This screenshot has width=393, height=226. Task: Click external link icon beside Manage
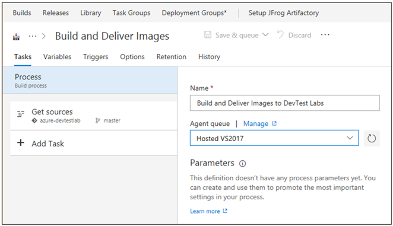coord(274,123)
